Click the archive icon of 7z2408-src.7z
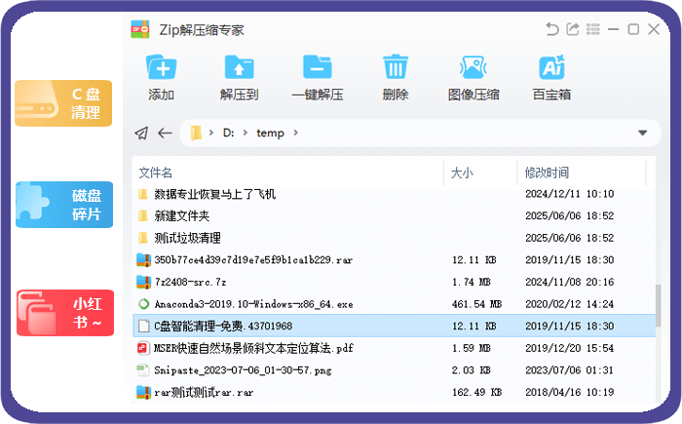The height and width of the screenshot is (424, 682). point(143,282)
